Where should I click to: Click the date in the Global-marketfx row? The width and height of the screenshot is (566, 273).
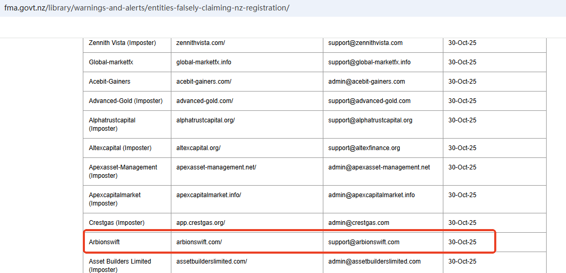click(462, 62)
